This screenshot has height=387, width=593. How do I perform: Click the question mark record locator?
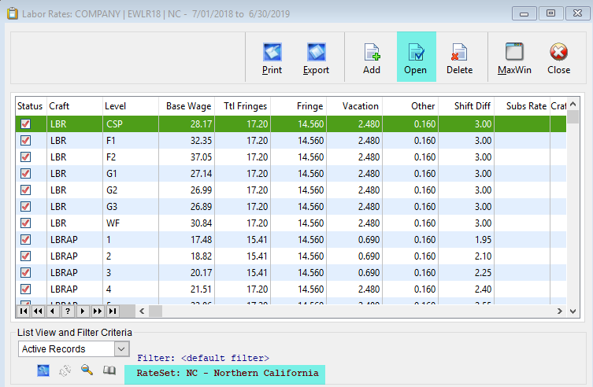tap(67, 311)
